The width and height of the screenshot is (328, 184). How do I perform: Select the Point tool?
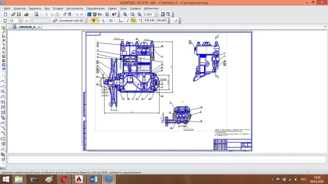[3, 76]
